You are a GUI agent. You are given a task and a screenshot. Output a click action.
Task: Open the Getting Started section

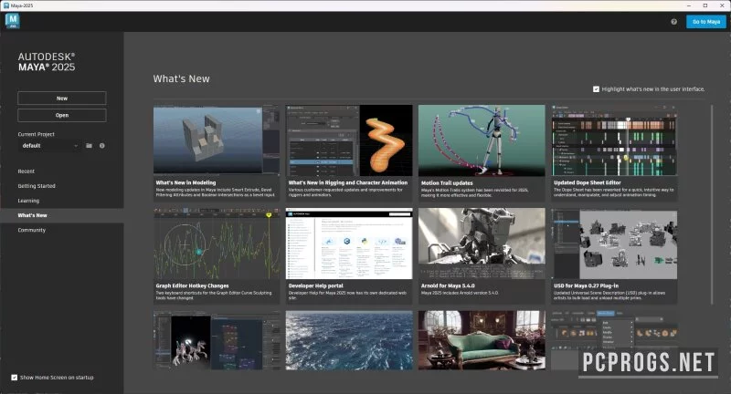(x=37, y=186)
